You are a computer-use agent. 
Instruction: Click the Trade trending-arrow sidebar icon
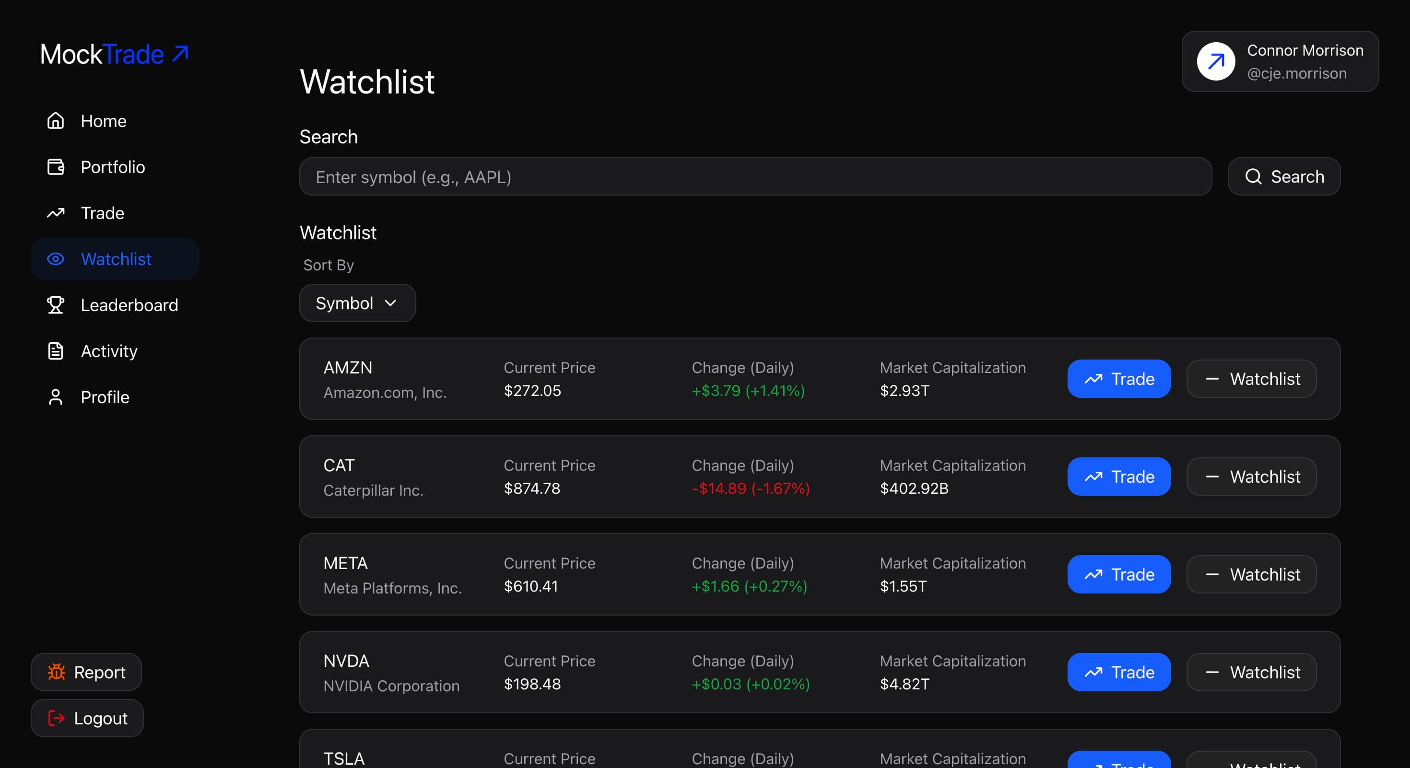pyautogui.click(x=55, y=213)
